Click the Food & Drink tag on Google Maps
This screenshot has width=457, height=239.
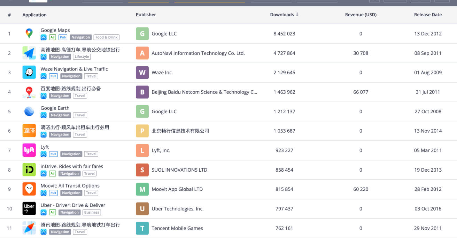coord(107,38)
